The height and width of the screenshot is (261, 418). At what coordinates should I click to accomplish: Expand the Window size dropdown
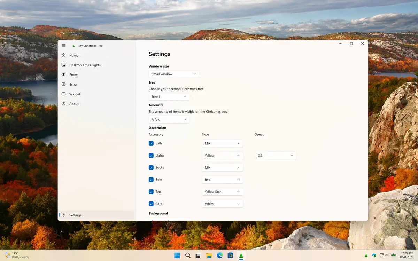pyautogui.click(x=174, y=74)
